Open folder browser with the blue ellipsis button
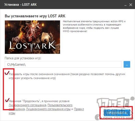 click(127, 64)
